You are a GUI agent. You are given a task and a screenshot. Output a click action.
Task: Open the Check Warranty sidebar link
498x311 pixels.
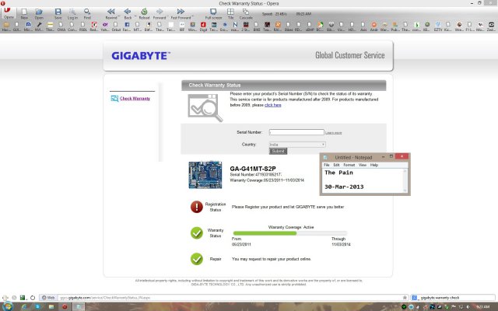tap(135, 99)
